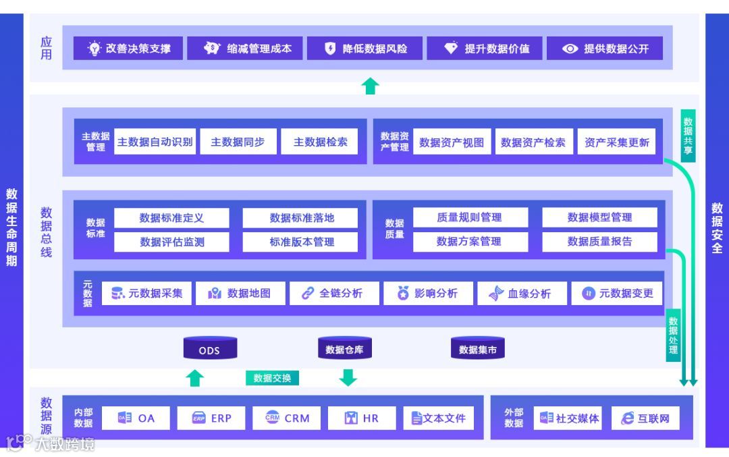Click the 数据总线 layer label
Viewport: 729px width, 457px height.
46,232
